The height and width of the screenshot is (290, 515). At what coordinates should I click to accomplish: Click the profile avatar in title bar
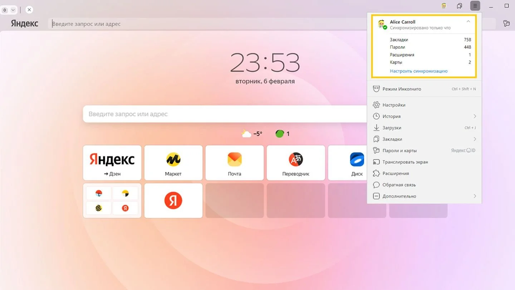pyautogui.click(x=444, y=6)
